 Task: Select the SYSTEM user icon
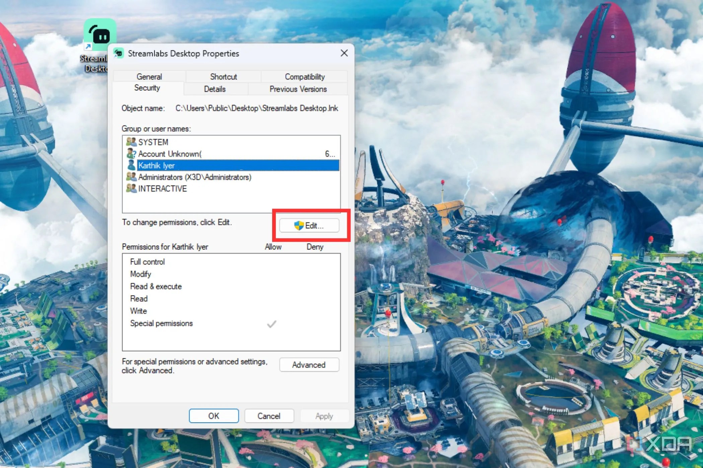click(x=131, y=142)
